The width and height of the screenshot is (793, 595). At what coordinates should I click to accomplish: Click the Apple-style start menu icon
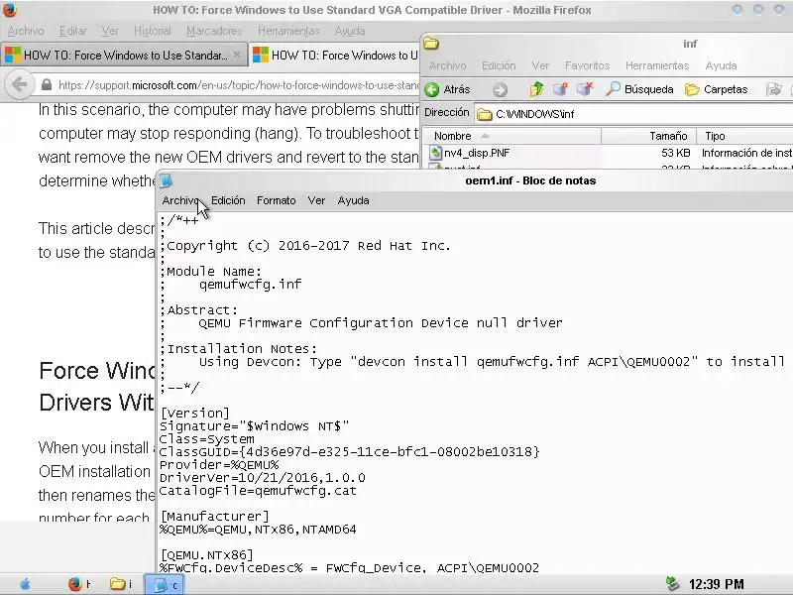click(x=25, y=584)
